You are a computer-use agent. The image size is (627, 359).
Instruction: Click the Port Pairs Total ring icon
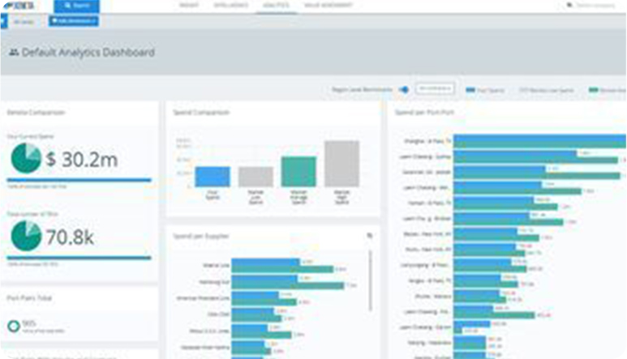pyautogui.click(x=14, y=327)
